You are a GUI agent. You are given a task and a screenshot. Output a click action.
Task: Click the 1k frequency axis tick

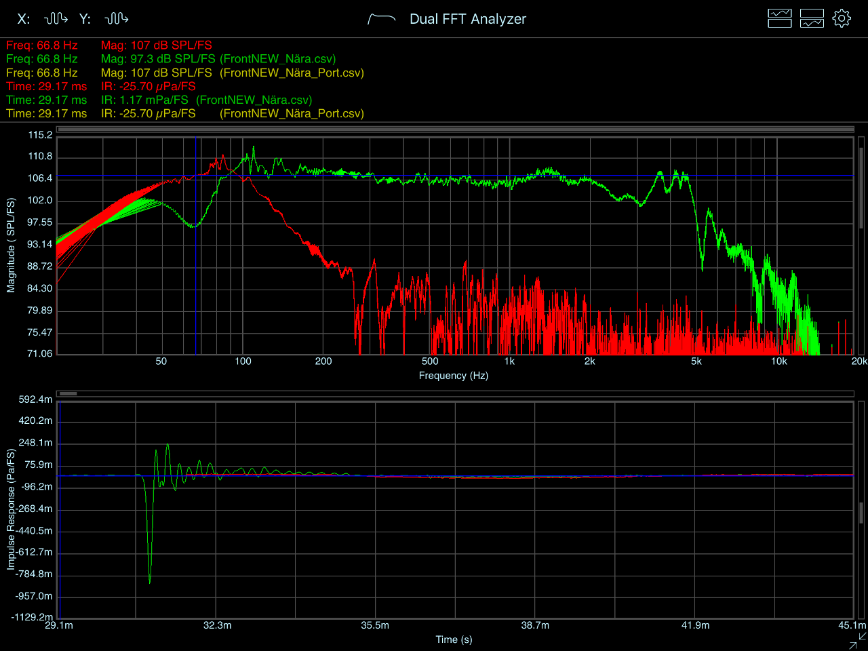click(509, 361)
